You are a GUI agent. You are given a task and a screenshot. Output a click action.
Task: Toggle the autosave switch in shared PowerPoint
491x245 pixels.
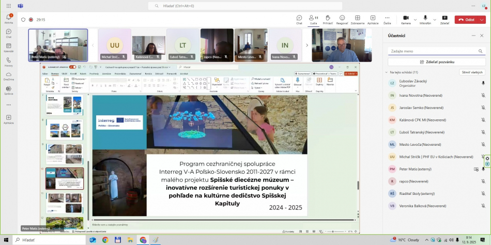(x=72, y=67)
